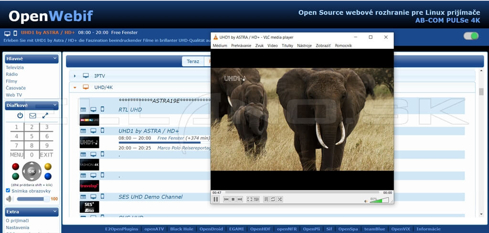
Task: Uncheck the Snímka obrazovky checkbox
Action: (x=8, y=191)
